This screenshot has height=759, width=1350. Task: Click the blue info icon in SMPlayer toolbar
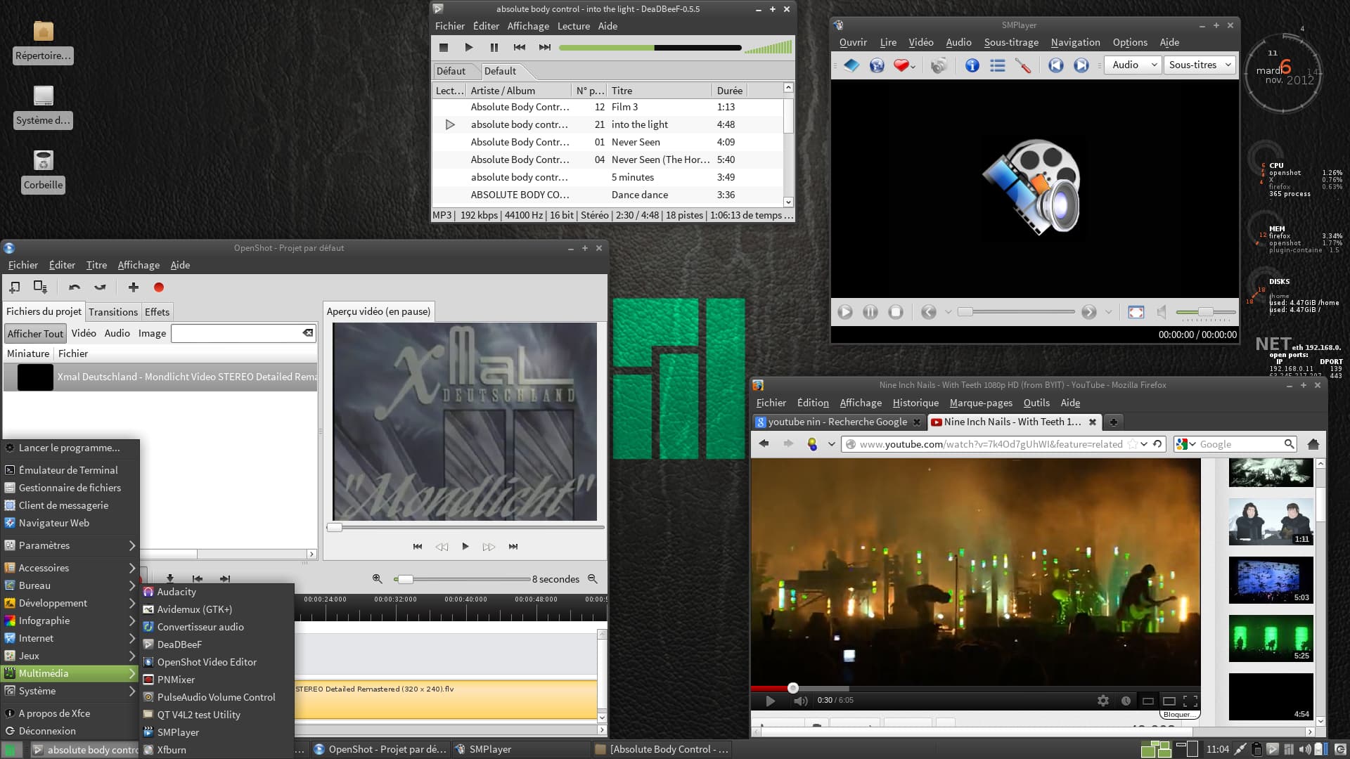pos(972,65)
